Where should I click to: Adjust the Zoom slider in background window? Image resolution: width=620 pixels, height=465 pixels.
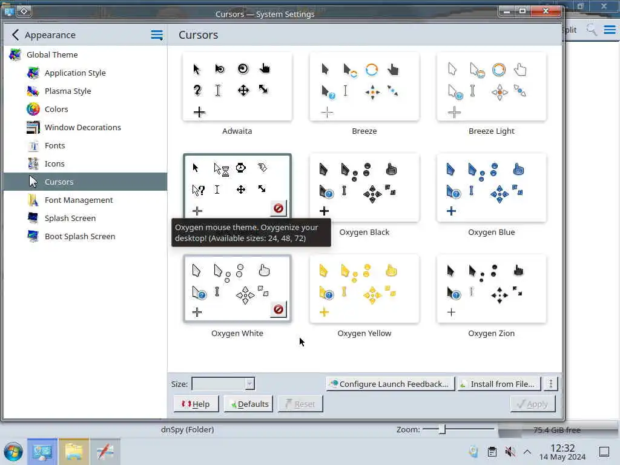[x=442, y=429]
